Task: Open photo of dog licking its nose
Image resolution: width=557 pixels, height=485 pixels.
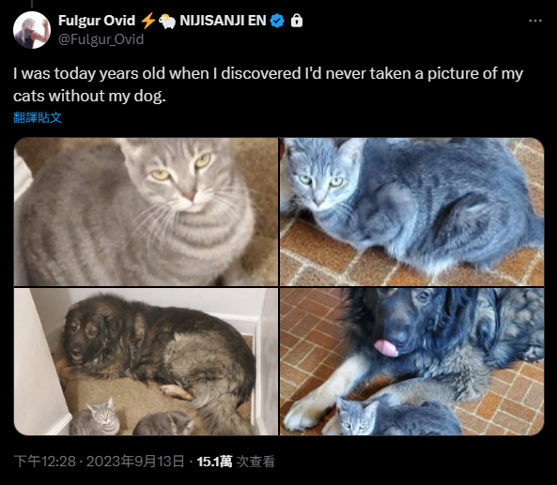Action: coord(411,361)
